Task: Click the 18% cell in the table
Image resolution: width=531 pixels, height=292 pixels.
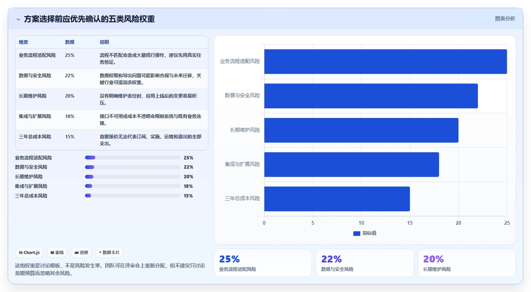Action: tap(70, 116)
